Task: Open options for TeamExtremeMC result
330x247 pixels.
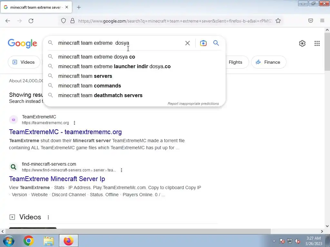Action: tap(74, 123)
